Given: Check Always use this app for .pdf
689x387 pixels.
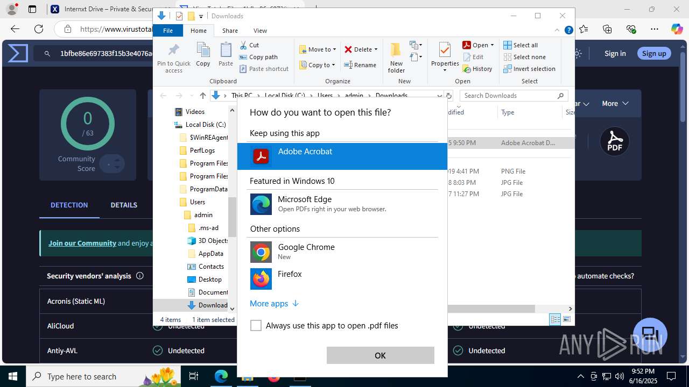Looking at the screenshot, I should pos(256,326).
